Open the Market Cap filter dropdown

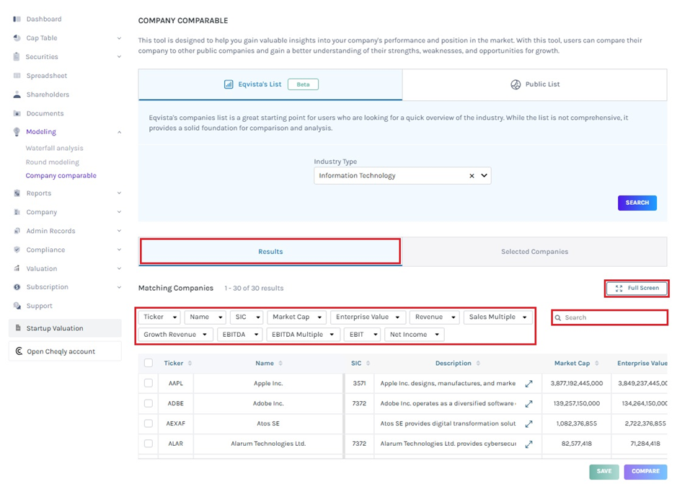tap(296, 317)
